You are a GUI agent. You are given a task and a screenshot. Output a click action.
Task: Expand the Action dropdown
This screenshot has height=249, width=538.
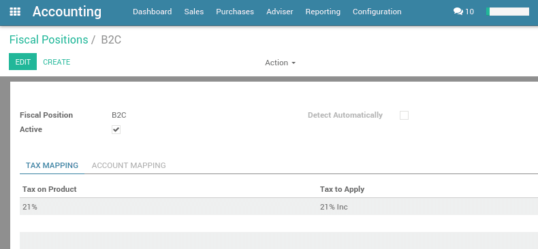[x=280, y=63]
